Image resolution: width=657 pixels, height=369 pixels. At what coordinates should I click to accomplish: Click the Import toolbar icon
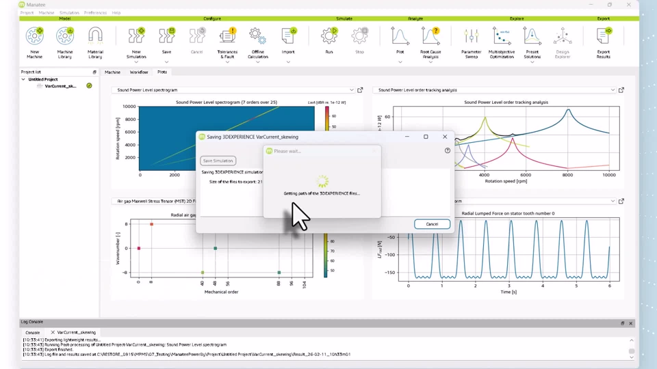[288, 40]
